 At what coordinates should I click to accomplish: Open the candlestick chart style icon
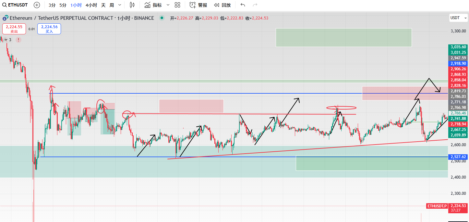(132, 5)
